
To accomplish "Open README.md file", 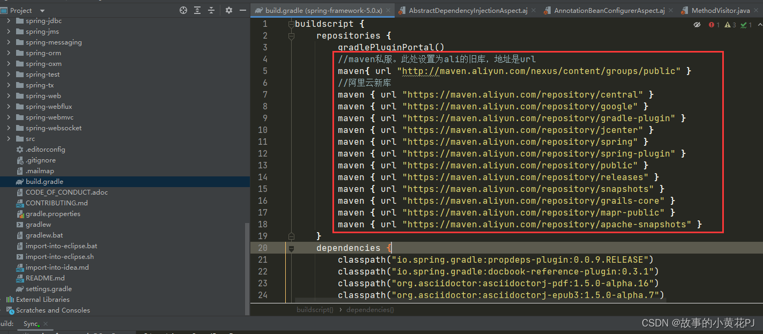I will tap(45, 278).
